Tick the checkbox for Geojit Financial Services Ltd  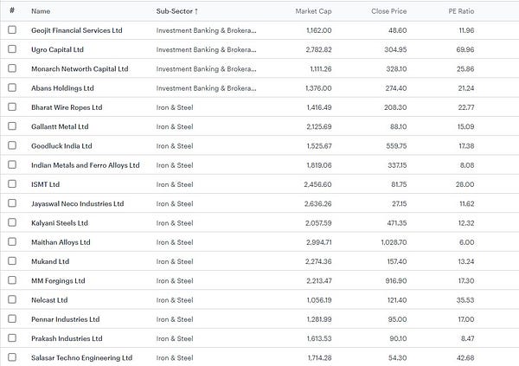pos(12,29)
